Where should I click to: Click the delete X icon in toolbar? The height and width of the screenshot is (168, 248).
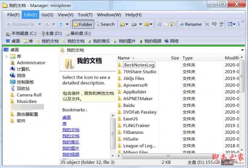point(207,24)
